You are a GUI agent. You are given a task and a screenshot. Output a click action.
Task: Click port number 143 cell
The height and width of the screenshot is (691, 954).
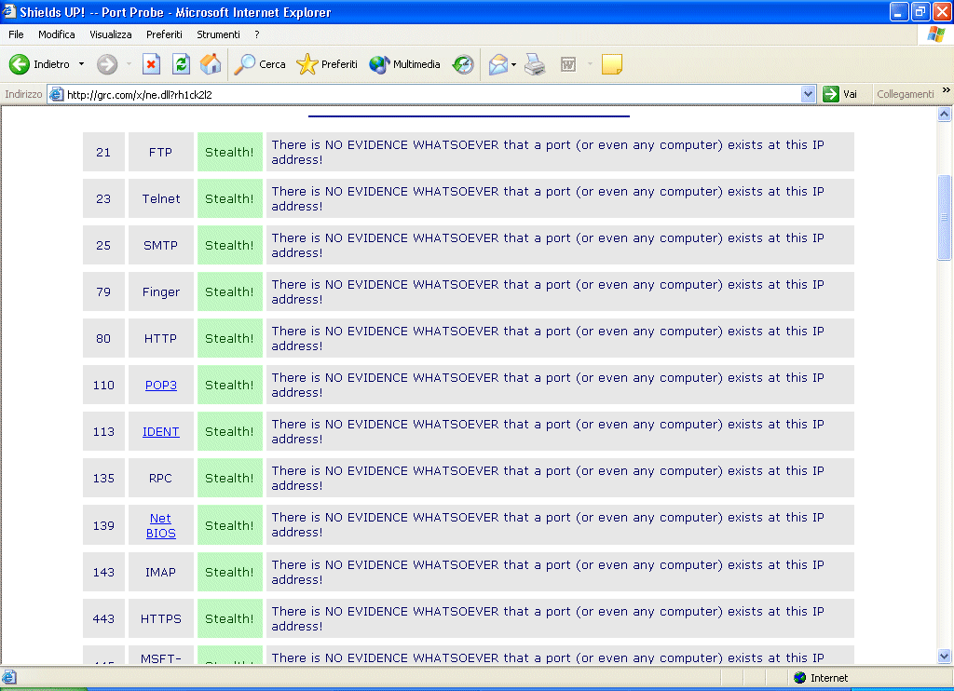point(103,572)
